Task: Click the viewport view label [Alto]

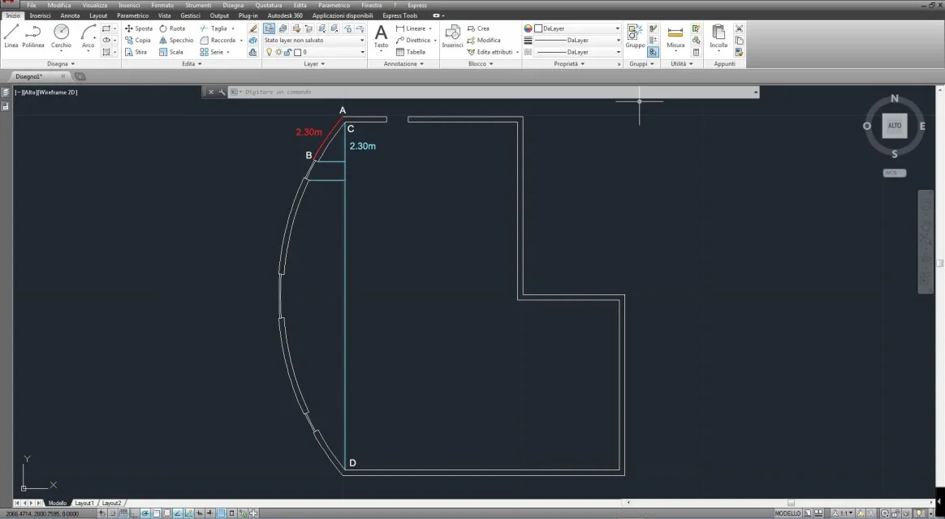Action: click(29, 92)
